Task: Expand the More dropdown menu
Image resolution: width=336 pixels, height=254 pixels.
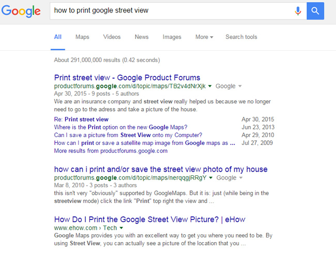Action: (204, 37)
